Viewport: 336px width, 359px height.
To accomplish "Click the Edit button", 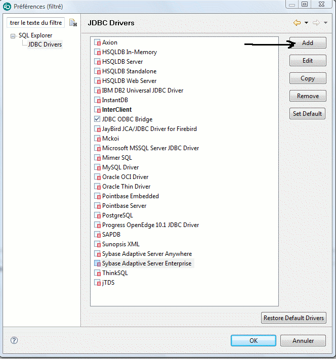I will tap(308, 61).
